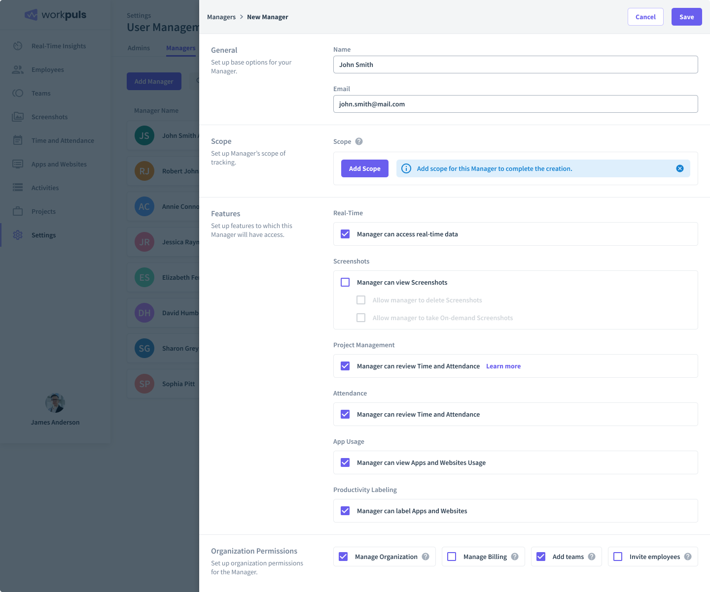The width and height of the screenshot is (710, 592).
Task: Select the Managers breadcrumb link
Action: (221, 17)
